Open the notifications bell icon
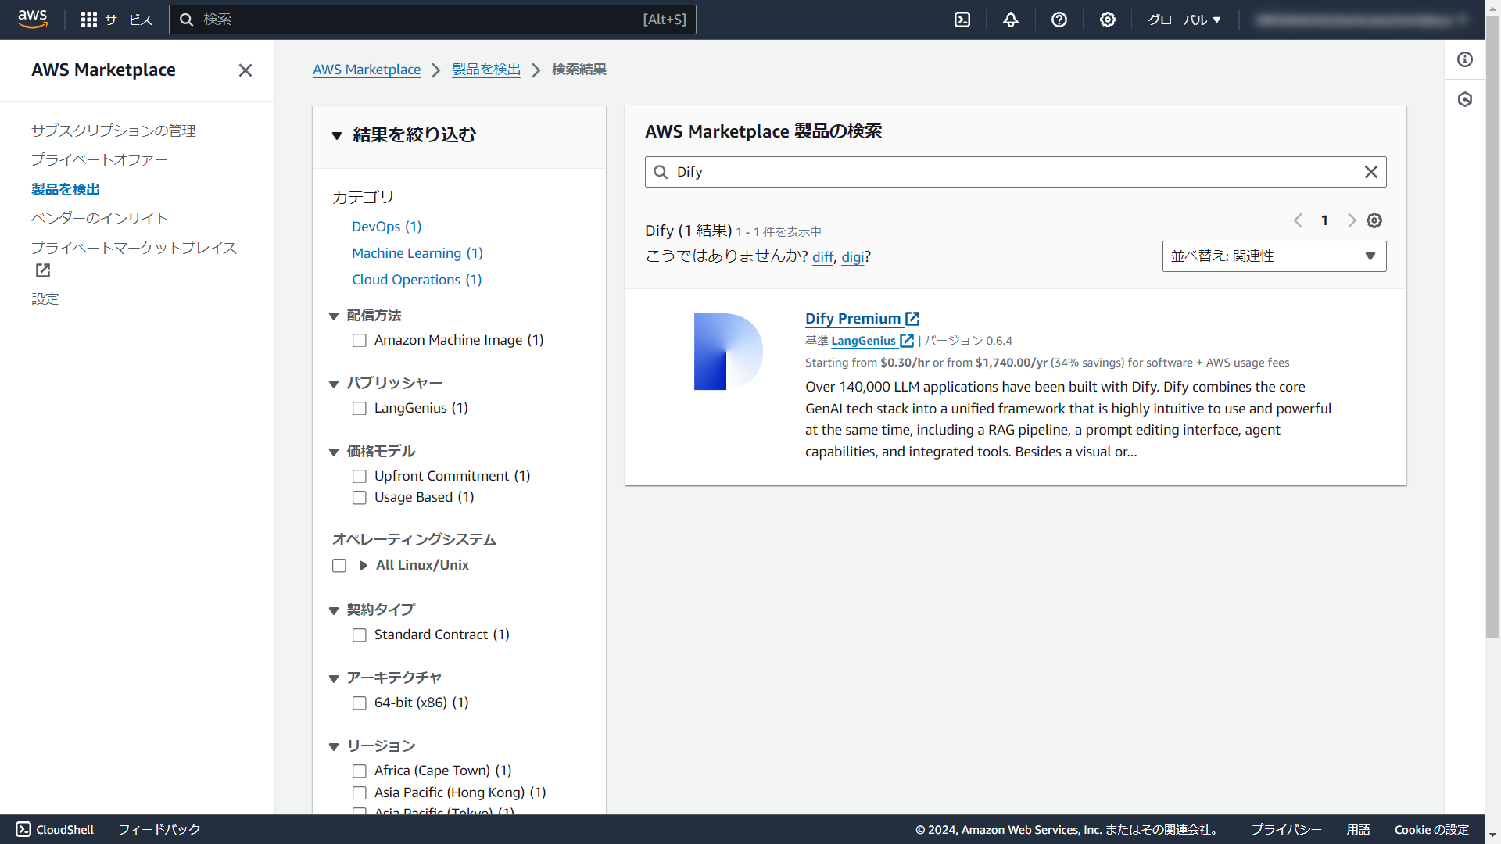This screenshot has height=844, width=1501. tap(1011, 20)
